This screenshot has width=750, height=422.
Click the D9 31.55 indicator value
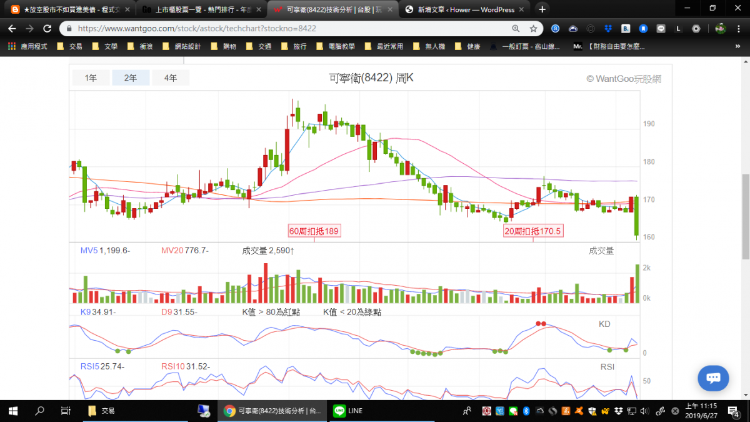(x=179, y=312)
